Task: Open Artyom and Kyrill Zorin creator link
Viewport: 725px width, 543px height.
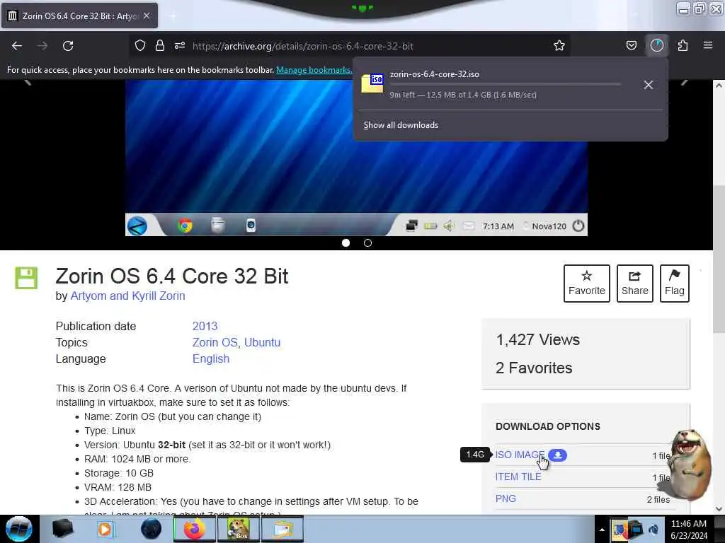Action: pos(127,296)
